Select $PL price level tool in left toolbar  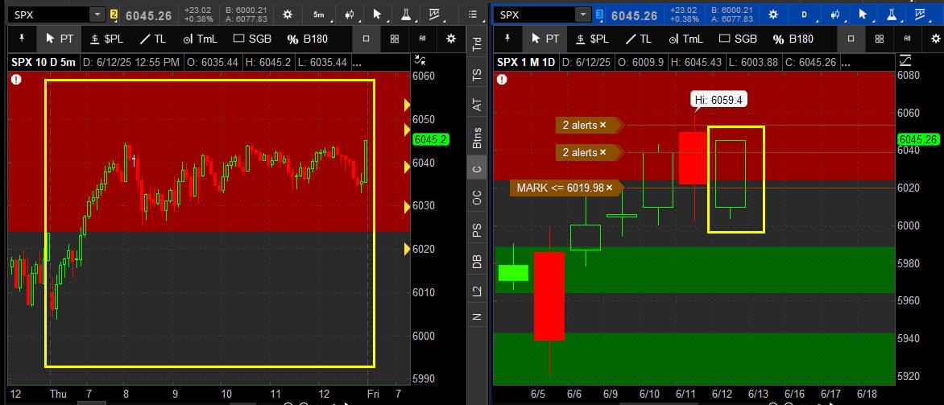[106, 39]
